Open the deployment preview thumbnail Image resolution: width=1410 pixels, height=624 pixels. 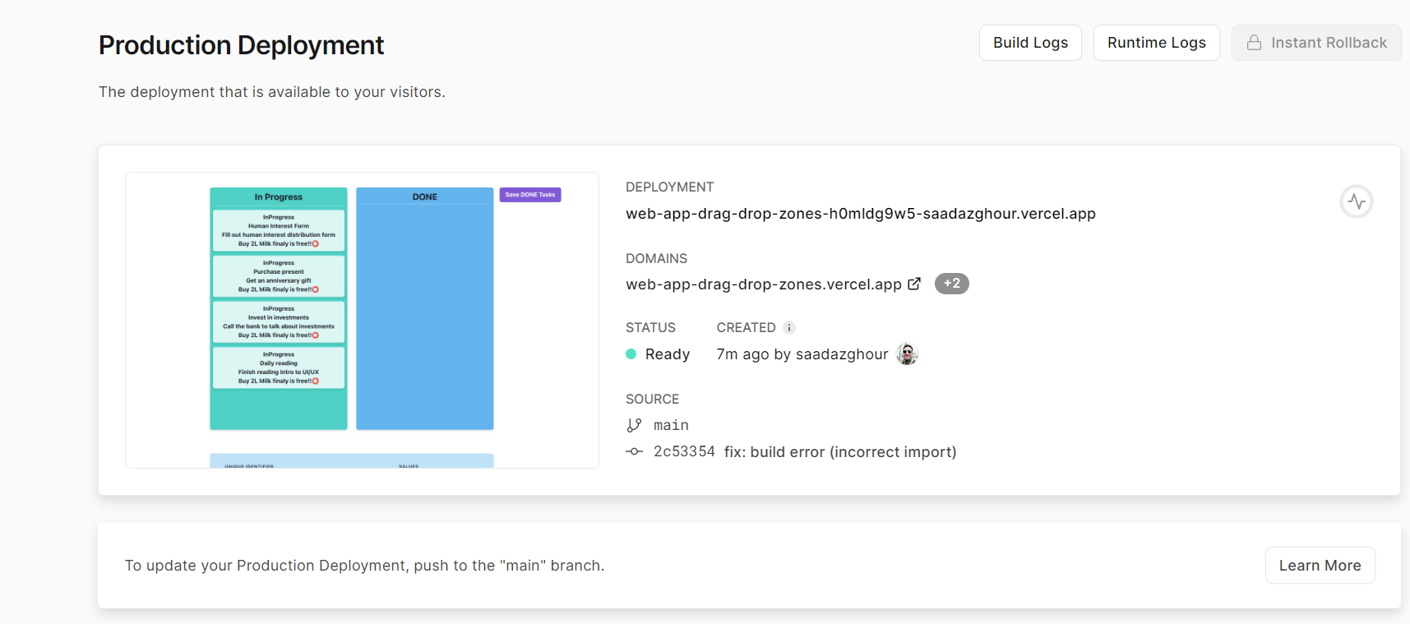(x=362, y=321)
